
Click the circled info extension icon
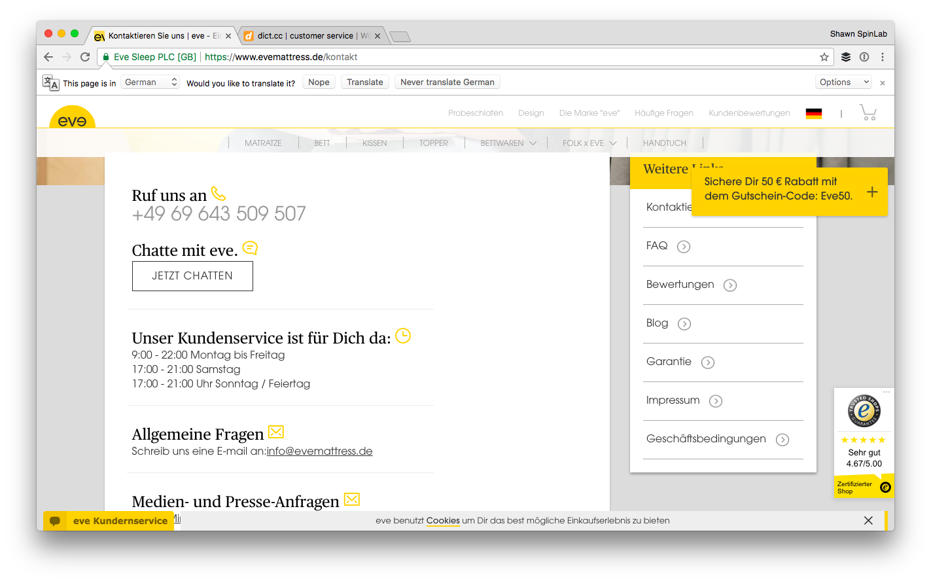864,57
